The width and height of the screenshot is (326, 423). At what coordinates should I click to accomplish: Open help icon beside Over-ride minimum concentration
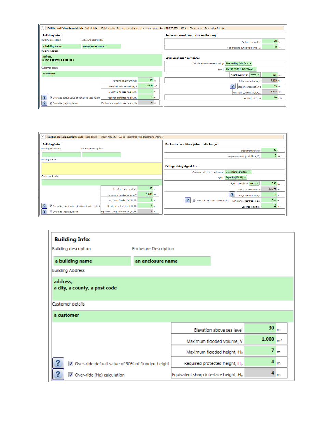(x=188, y=200)
